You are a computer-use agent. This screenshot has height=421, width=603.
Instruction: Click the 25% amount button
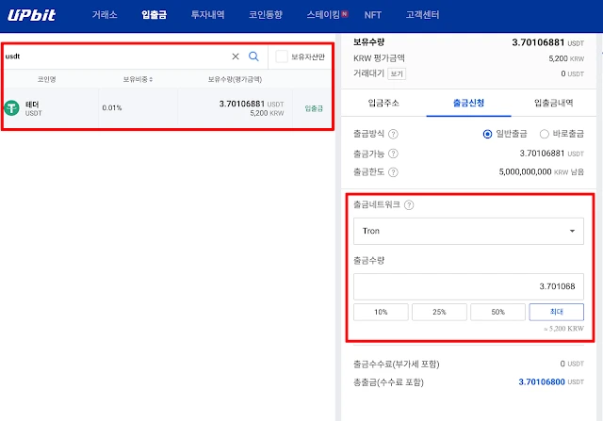point(439,312)
